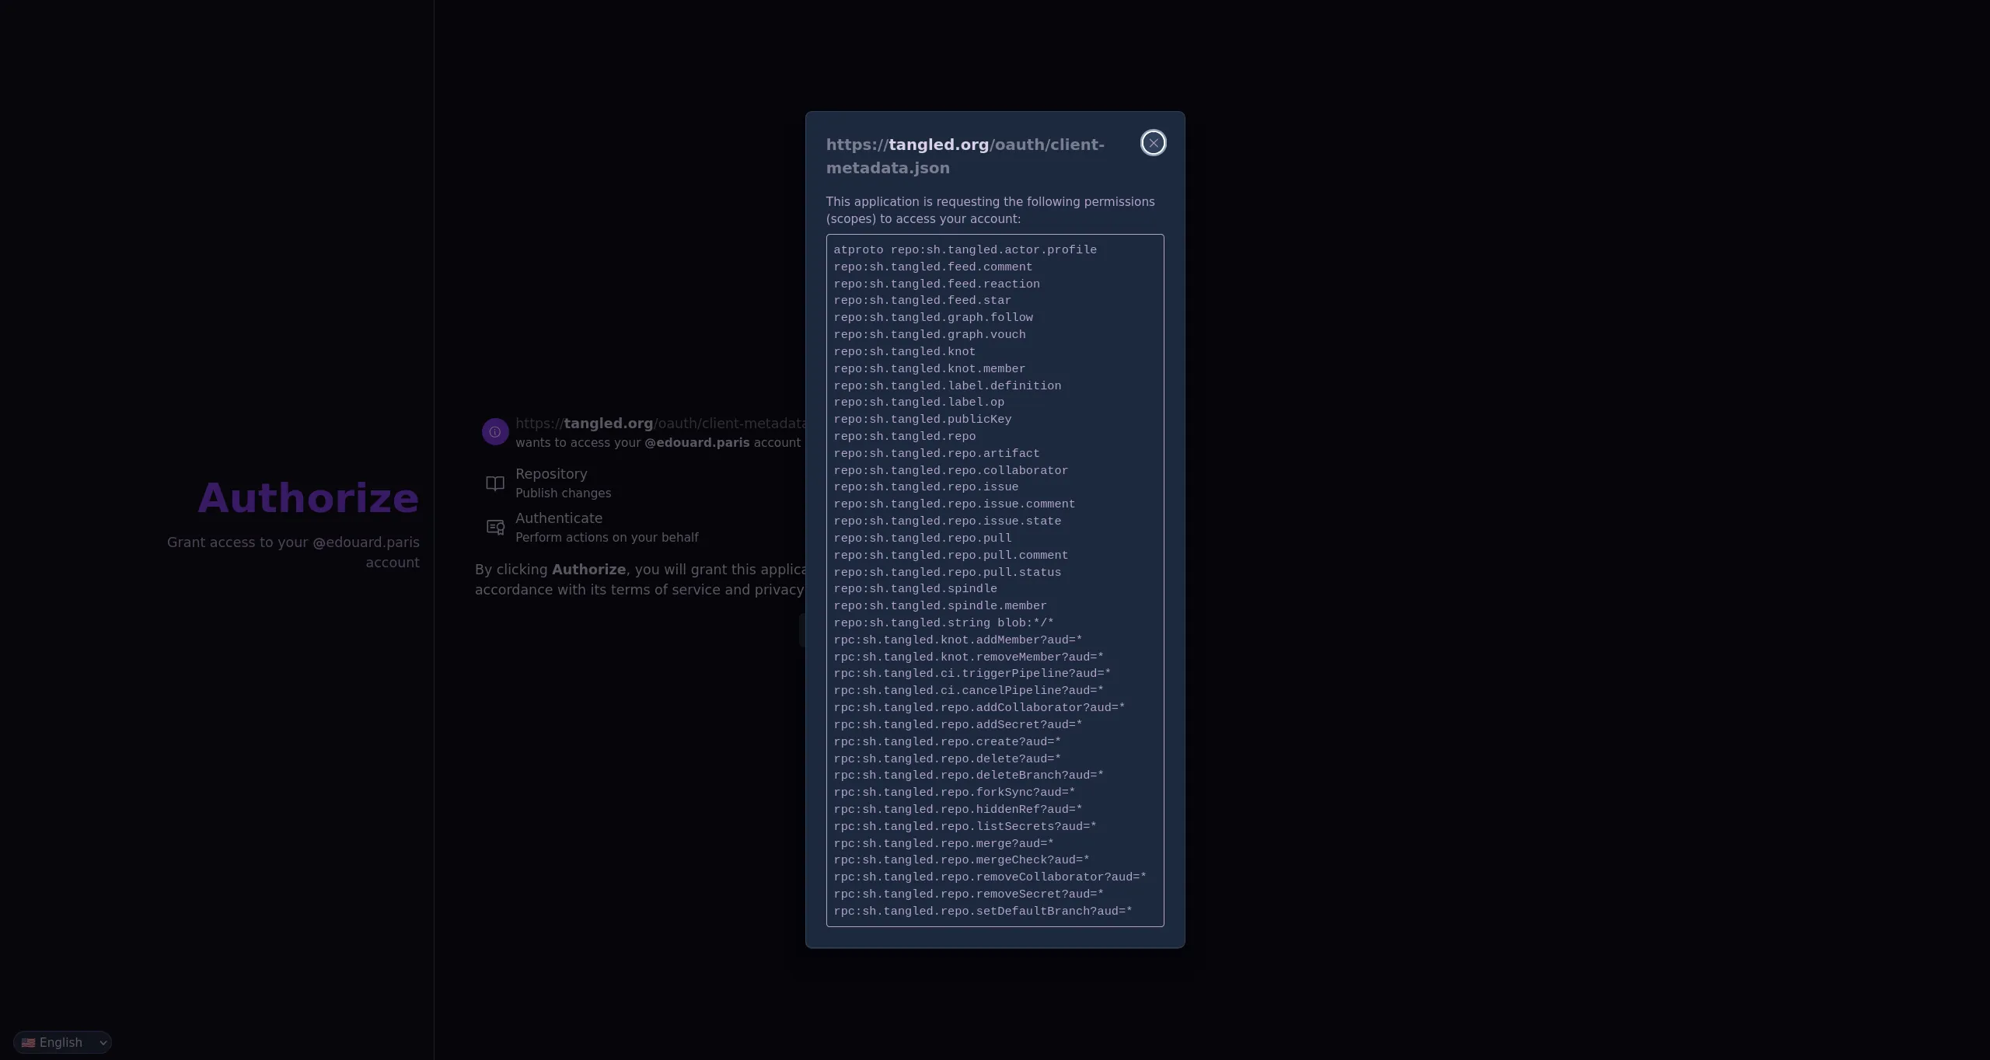
Task: Click the repo:sh.tangled.knot.member scope
Action: click(930, 368)
